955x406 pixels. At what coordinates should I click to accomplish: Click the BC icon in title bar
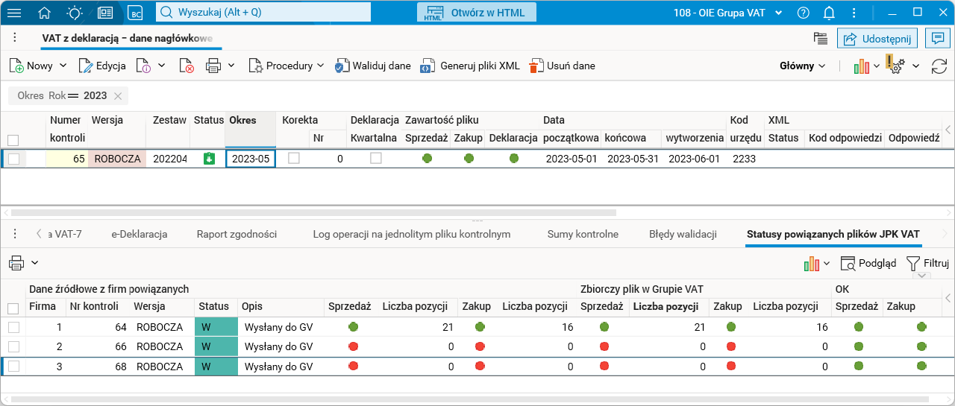click(135, 13)
